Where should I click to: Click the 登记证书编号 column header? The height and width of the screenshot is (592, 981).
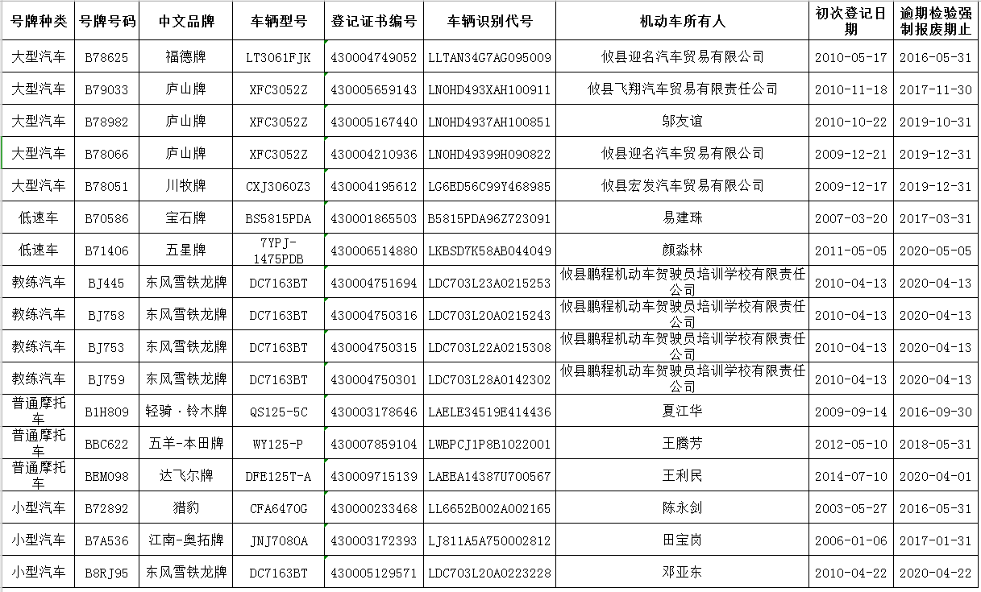click(x=374, y=22)
